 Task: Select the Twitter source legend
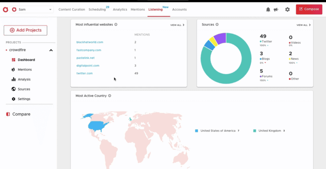266,42
